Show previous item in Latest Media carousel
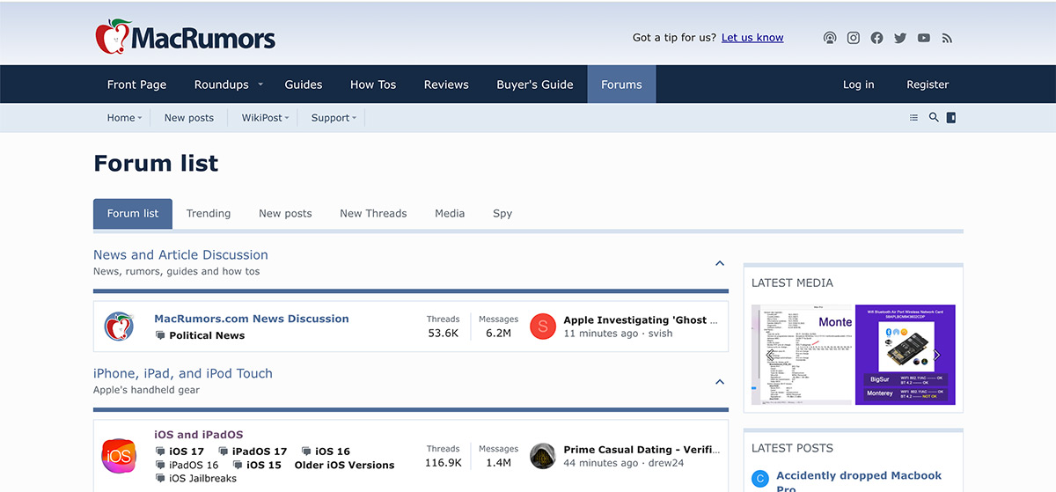Viewport: 1056px width, 492px height. click(x=770, y=355)
